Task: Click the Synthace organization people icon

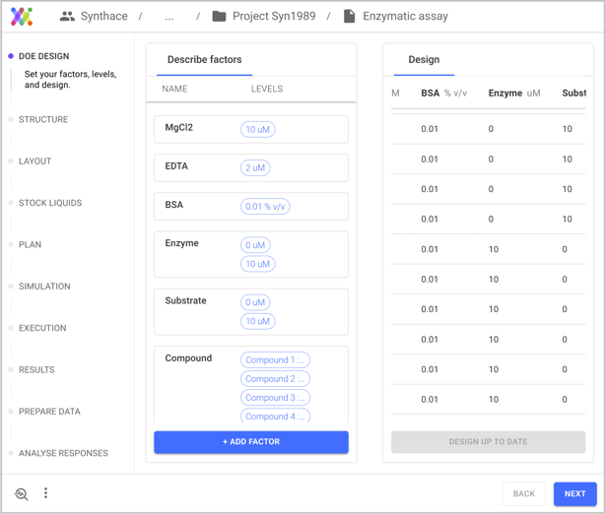Action: [67, 17]
